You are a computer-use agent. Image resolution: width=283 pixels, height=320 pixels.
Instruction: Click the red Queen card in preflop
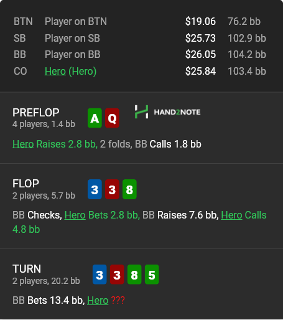pyautogui.click(x=112, y=118)
